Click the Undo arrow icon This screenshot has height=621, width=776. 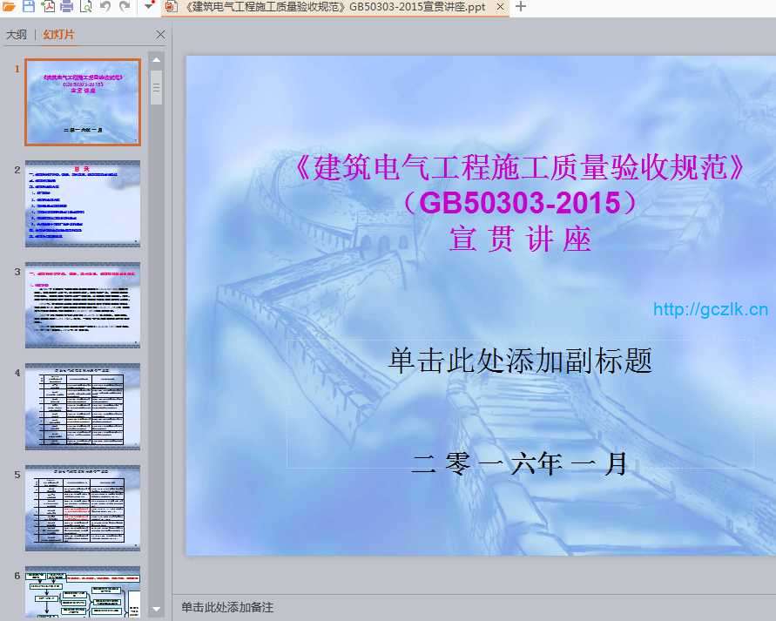click(105, 7)
